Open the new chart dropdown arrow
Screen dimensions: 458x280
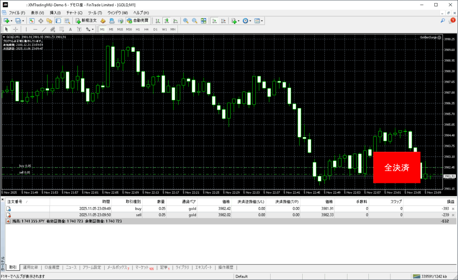(11, 21)
